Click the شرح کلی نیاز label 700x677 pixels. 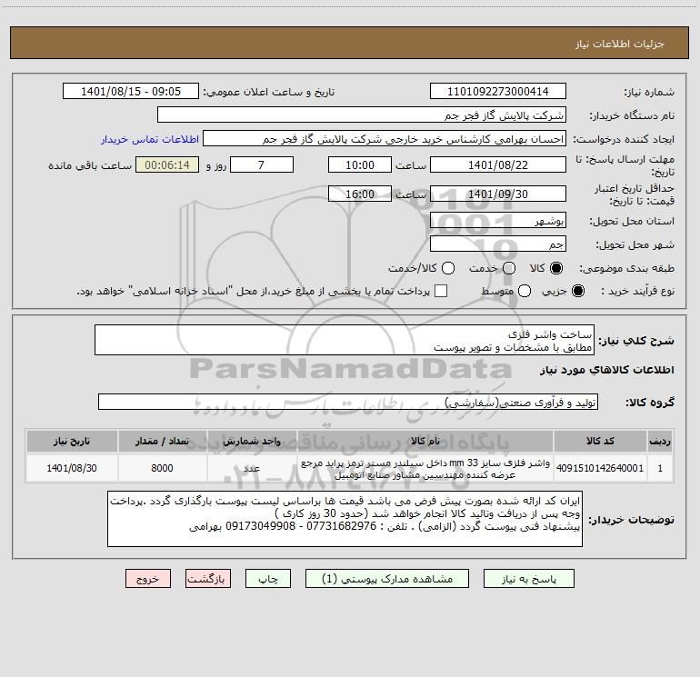point(636,341)
